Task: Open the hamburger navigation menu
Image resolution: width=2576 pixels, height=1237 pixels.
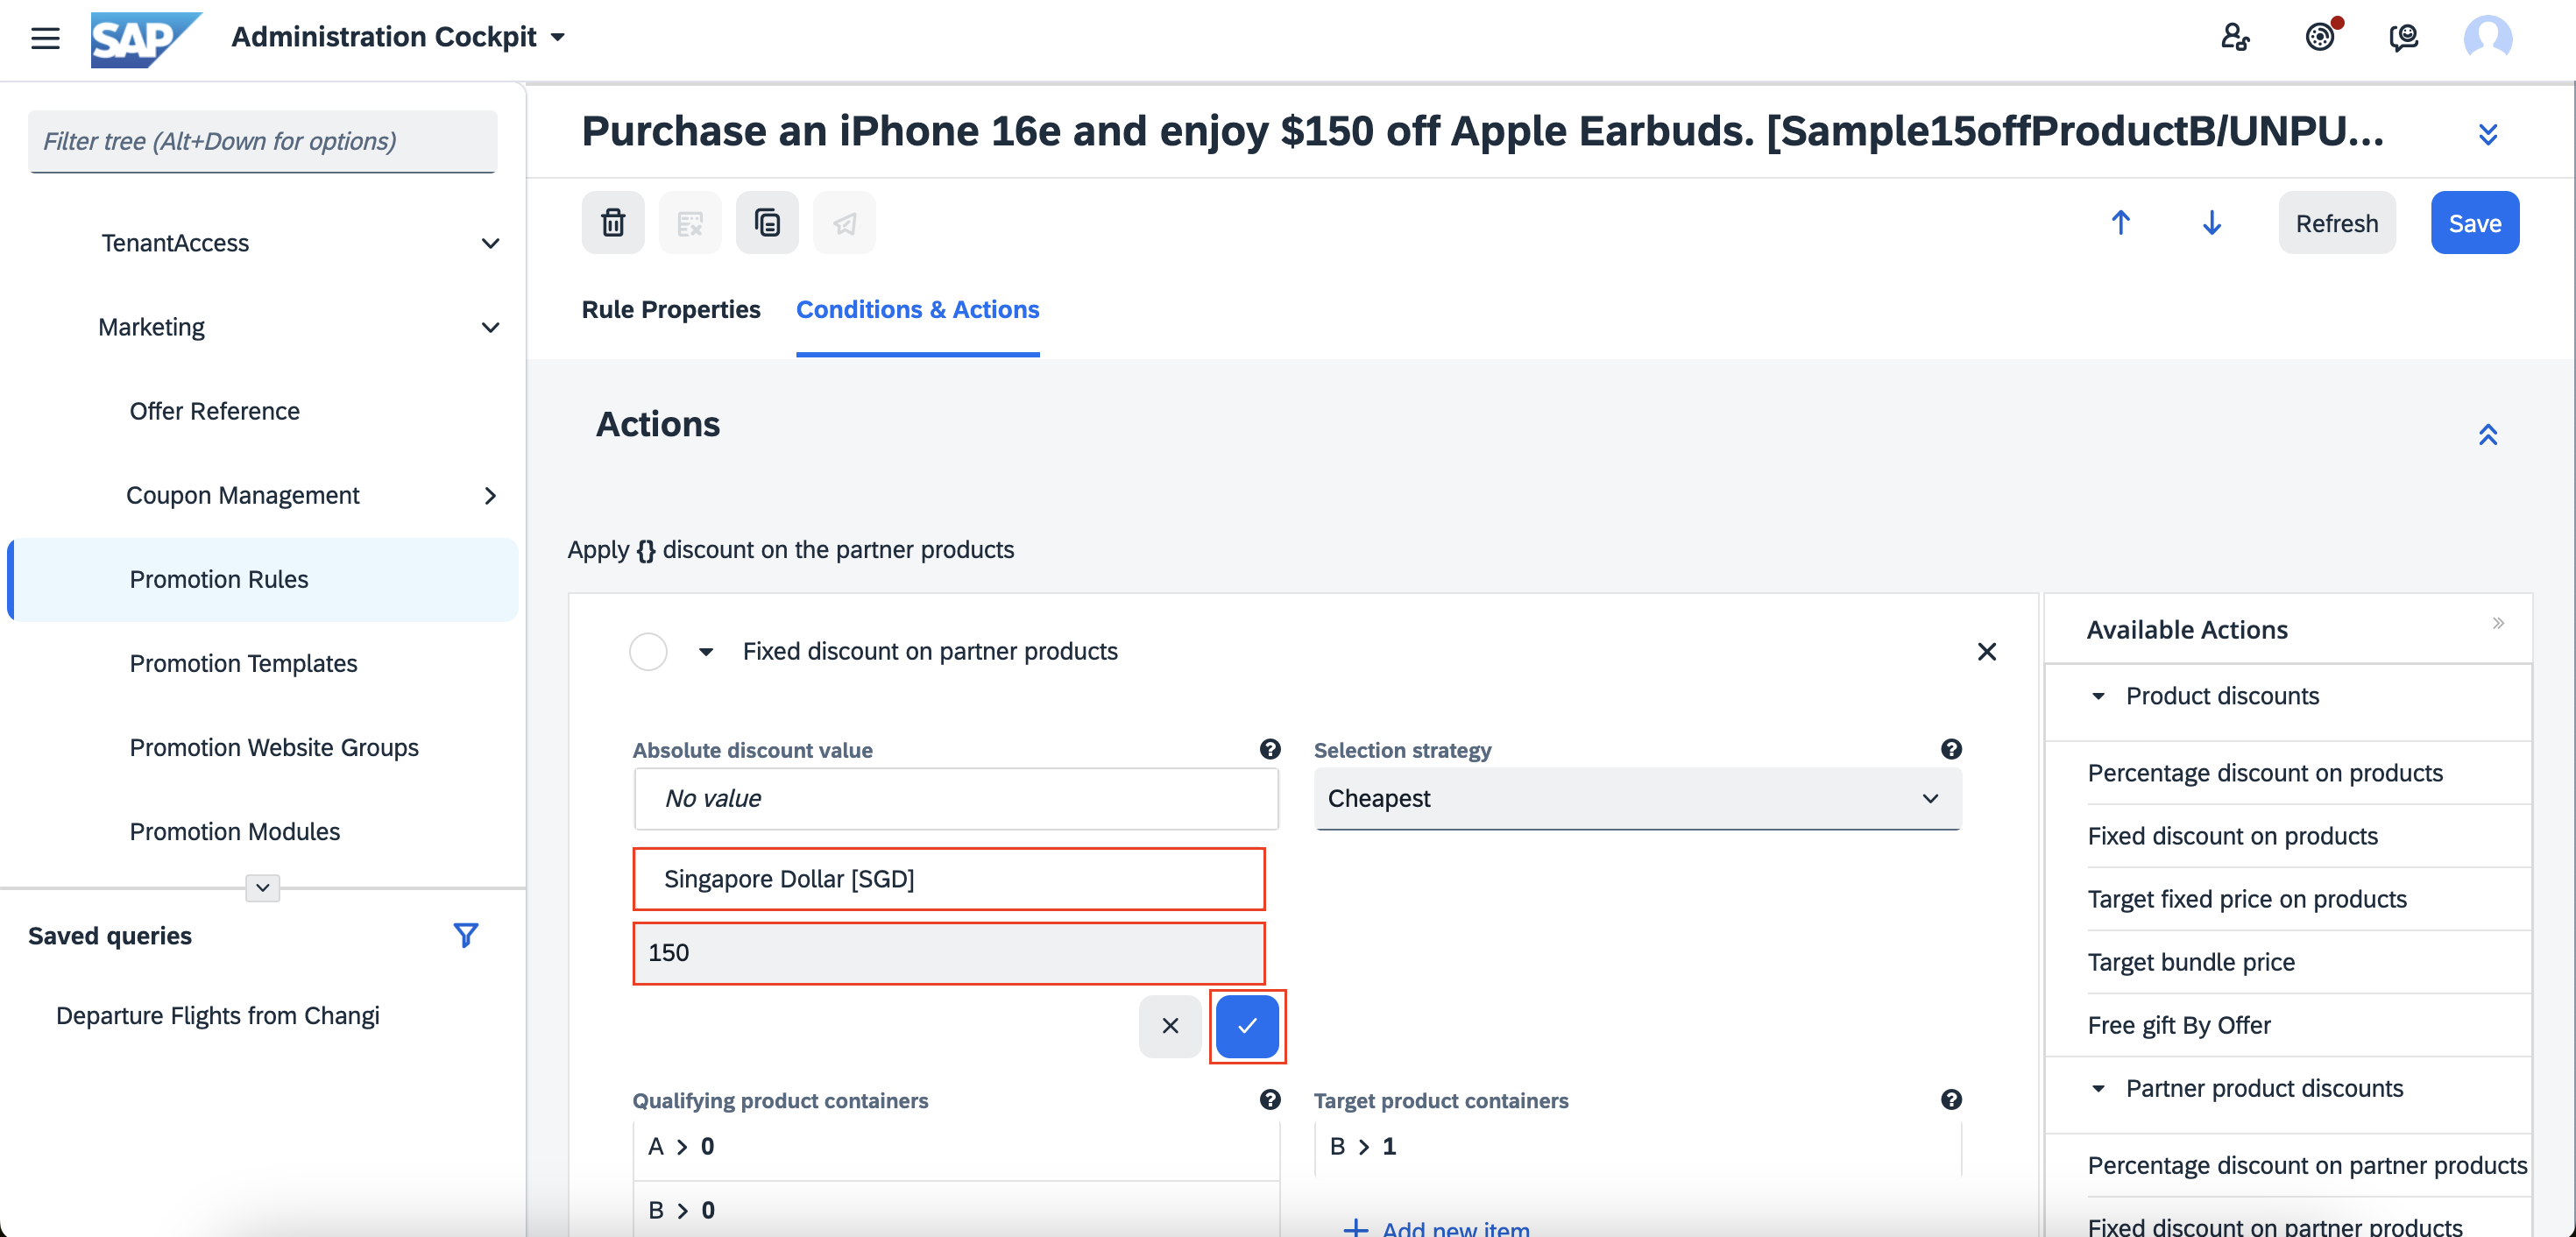Action: tap(45, 38)
